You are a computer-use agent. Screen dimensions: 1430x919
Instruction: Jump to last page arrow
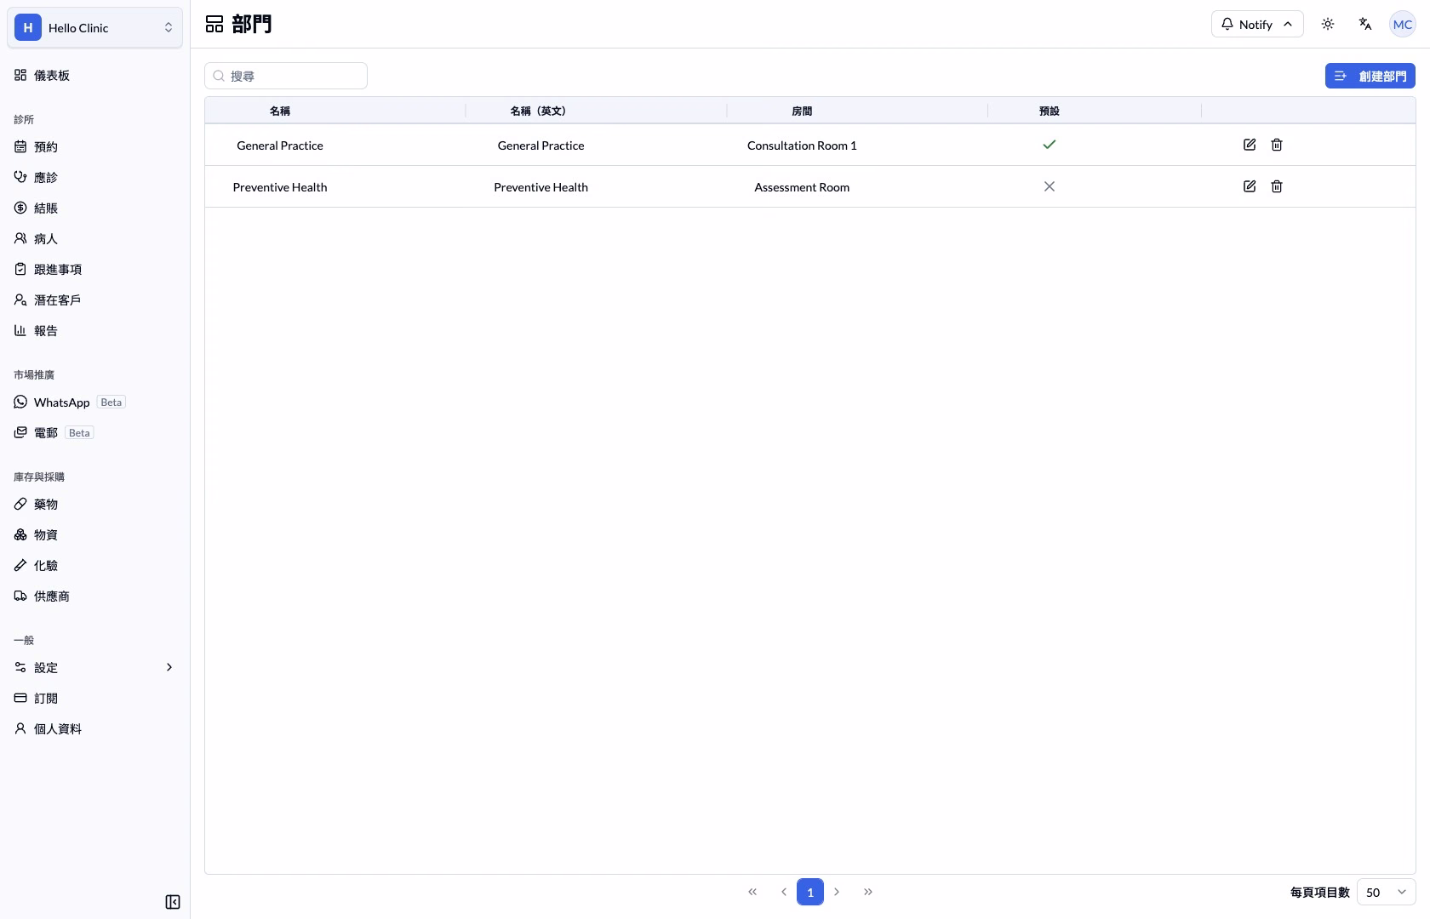868,892
